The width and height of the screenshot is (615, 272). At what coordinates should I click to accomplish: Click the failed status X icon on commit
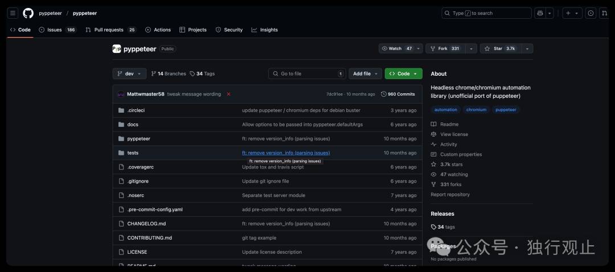pyautogui.click(x=229, y=94)
